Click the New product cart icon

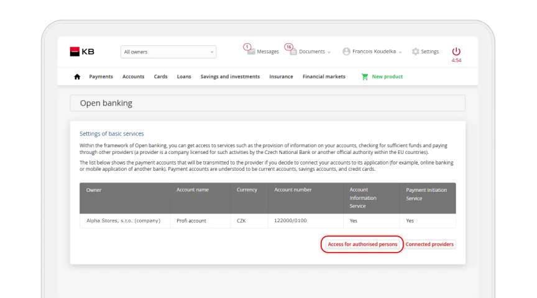tap(365, 76)
